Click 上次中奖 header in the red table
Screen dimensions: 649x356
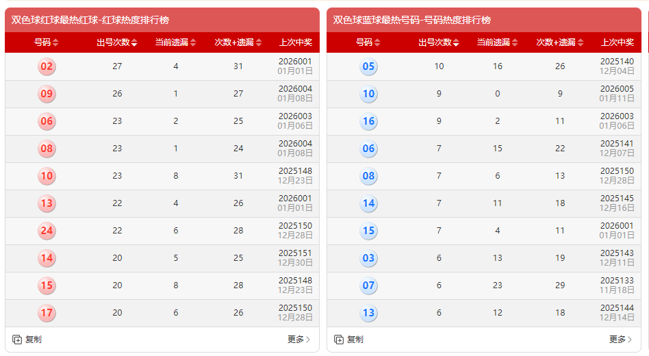[295, 42]
